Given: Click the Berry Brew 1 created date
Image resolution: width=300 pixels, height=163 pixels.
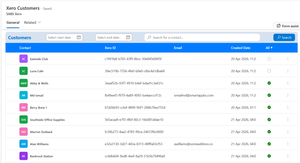Looking at the screenshot, I should click(x=243, y=107).
